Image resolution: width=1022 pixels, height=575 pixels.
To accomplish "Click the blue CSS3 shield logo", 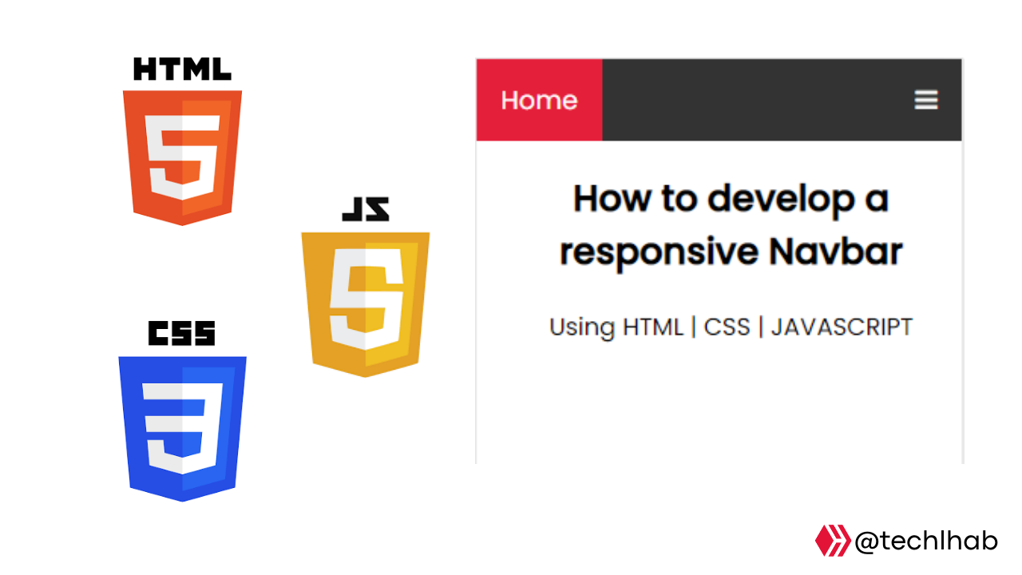I will [182, 429].
